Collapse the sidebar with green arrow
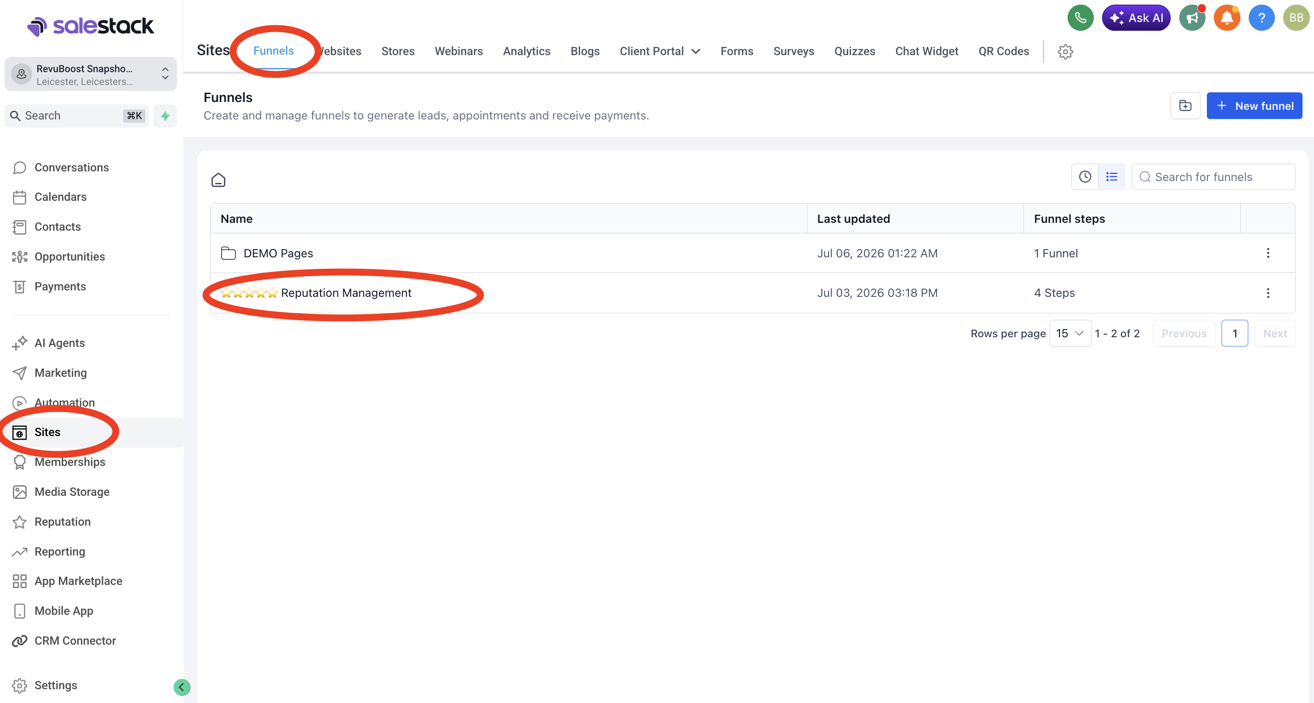The height and width of the screenshot is (703, 1314). tap(182, 687)
